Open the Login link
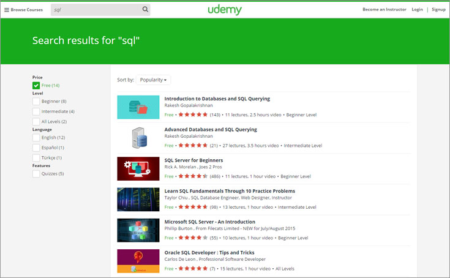Viewport: 450px width, 278px height. coord(417,9)
